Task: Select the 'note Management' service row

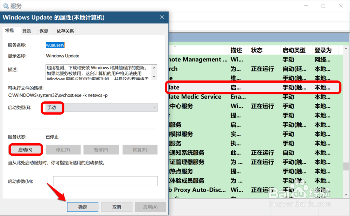Action: [255, 59]
